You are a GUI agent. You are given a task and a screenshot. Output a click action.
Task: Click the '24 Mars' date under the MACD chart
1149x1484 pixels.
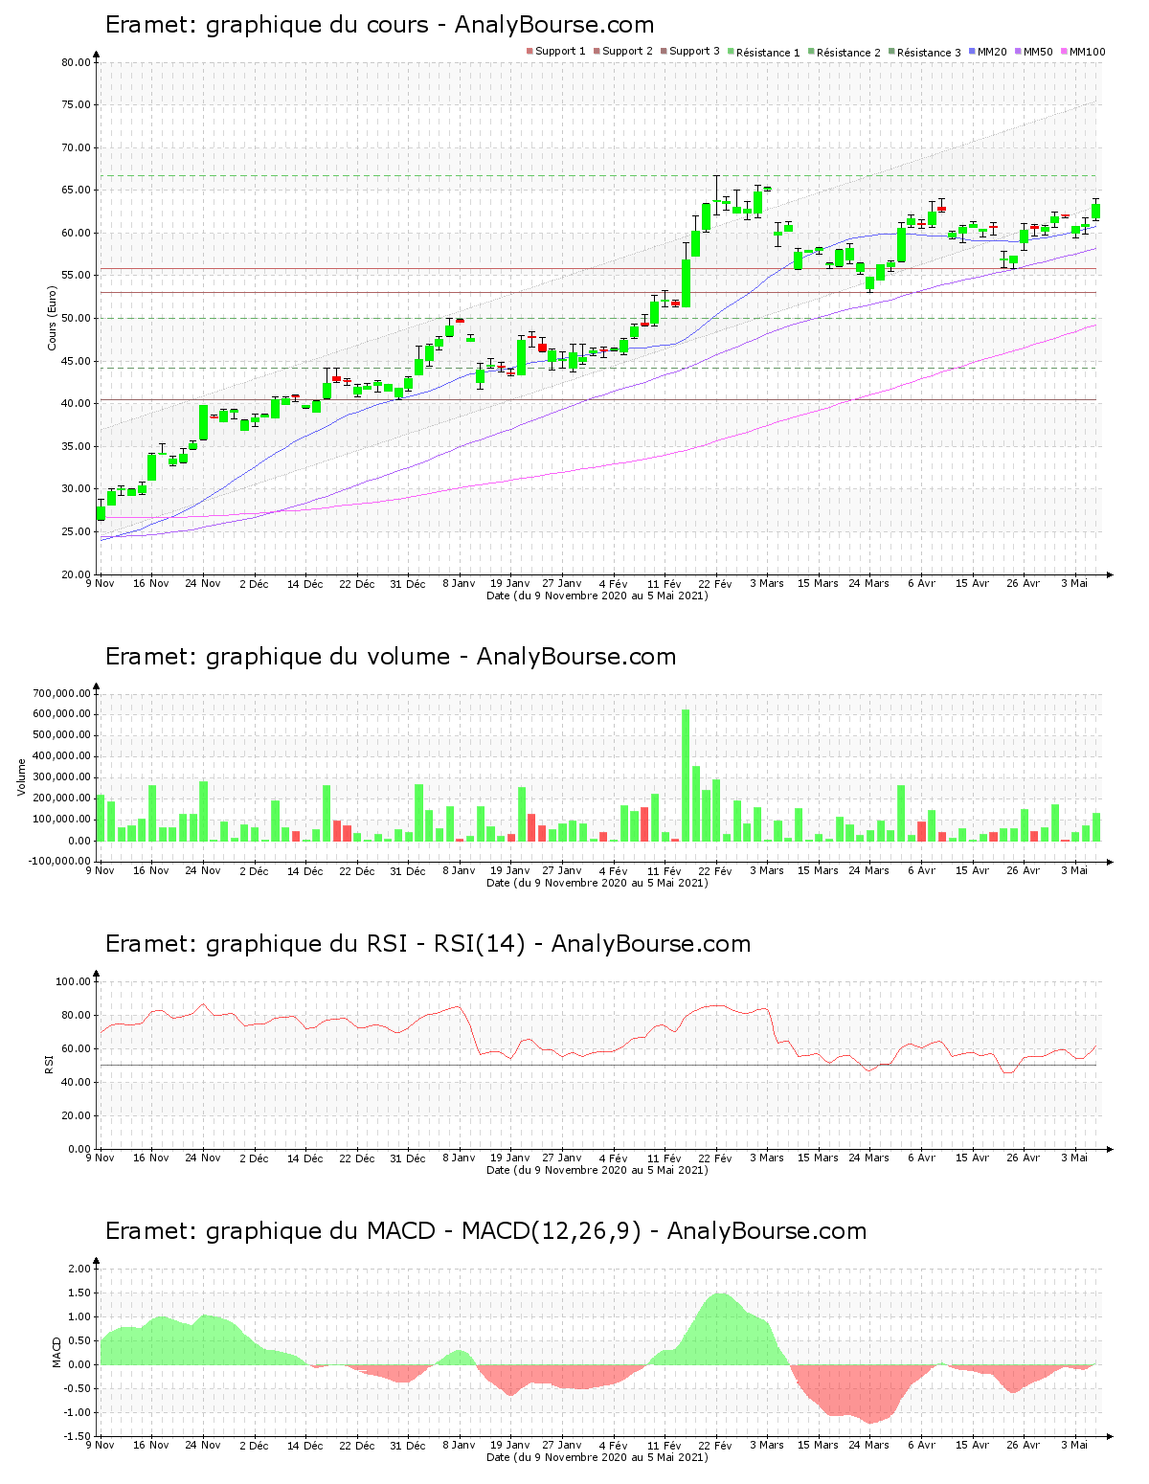click(x=869, y=1445)
